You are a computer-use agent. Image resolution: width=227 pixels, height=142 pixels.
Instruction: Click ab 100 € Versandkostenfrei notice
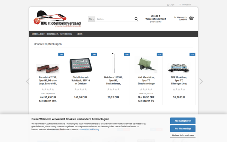[x=155, y=19]
